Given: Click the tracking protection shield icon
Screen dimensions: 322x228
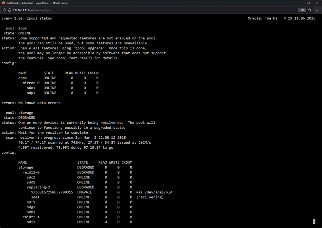Looking at the screenshot, I should pos(4,10).
